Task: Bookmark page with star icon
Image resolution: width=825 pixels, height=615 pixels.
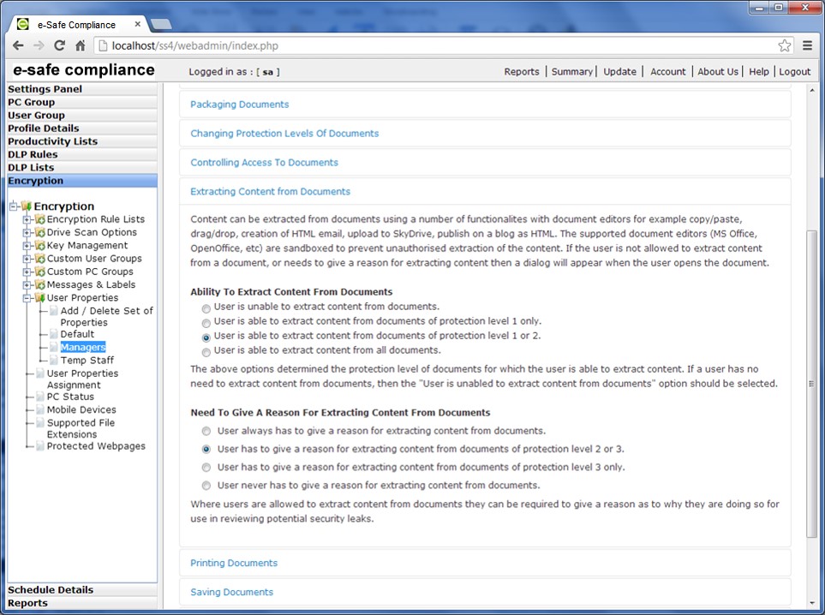Action: 784,45
